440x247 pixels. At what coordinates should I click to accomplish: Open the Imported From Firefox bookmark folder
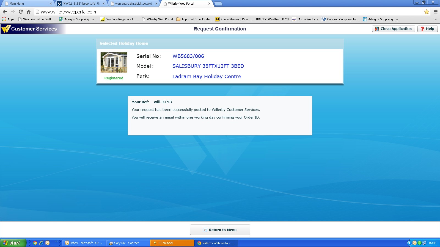click(x=194, y=19)
